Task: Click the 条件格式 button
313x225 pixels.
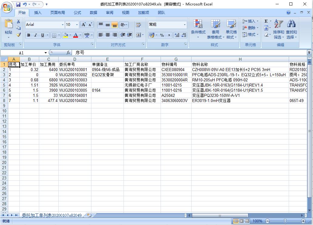Action: [198, 29]
